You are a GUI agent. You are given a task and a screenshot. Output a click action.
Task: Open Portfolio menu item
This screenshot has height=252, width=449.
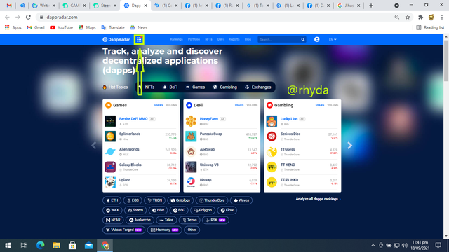(x=194, y=39)
